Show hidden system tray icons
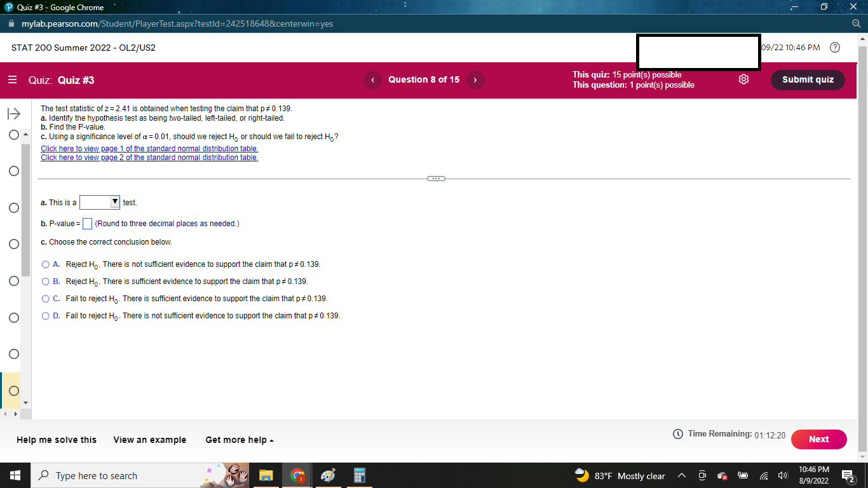The height and width of the screenshot is (488, 868). [x=681, y=475]
